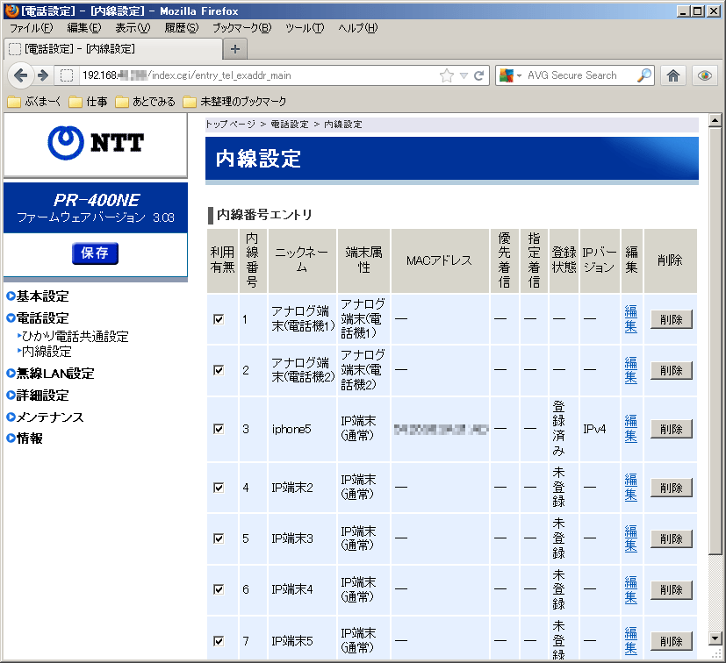Click the Firefox icon in title bar
Image resolution: width=726 pixels, height=663 pixels.
tap(12, 11)
